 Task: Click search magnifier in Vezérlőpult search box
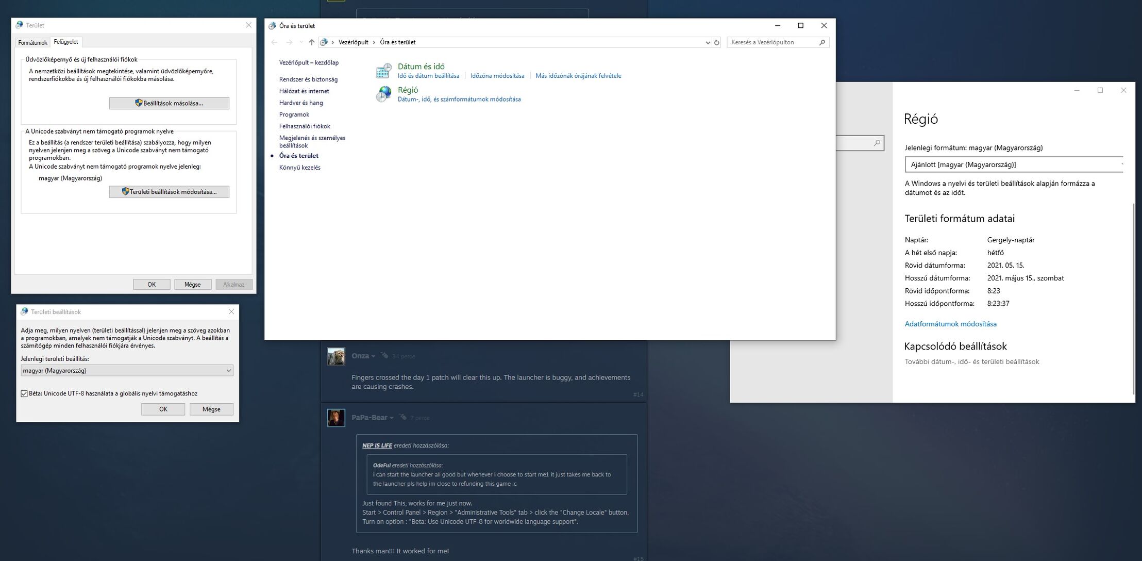tap(822, 42)
